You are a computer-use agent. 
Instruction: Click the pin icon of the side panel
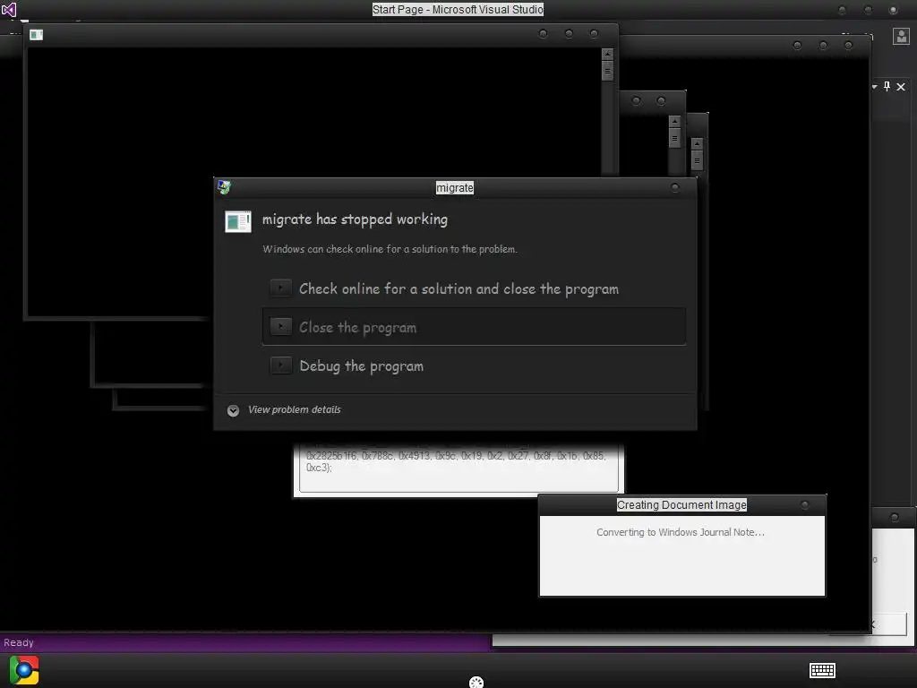[887, 87]
